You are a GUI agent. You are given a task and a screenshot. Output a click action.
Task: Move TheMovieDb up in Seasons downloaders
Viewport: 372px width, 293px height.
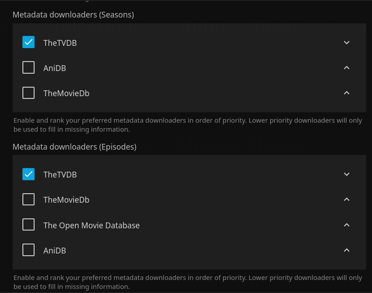[346, 93]
